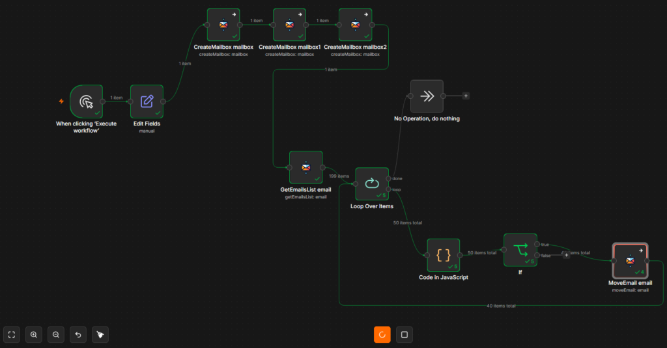The image size is (667, 348).
Task: Select the CreateMailbox mailbox2 node
Action: point(355,25)
